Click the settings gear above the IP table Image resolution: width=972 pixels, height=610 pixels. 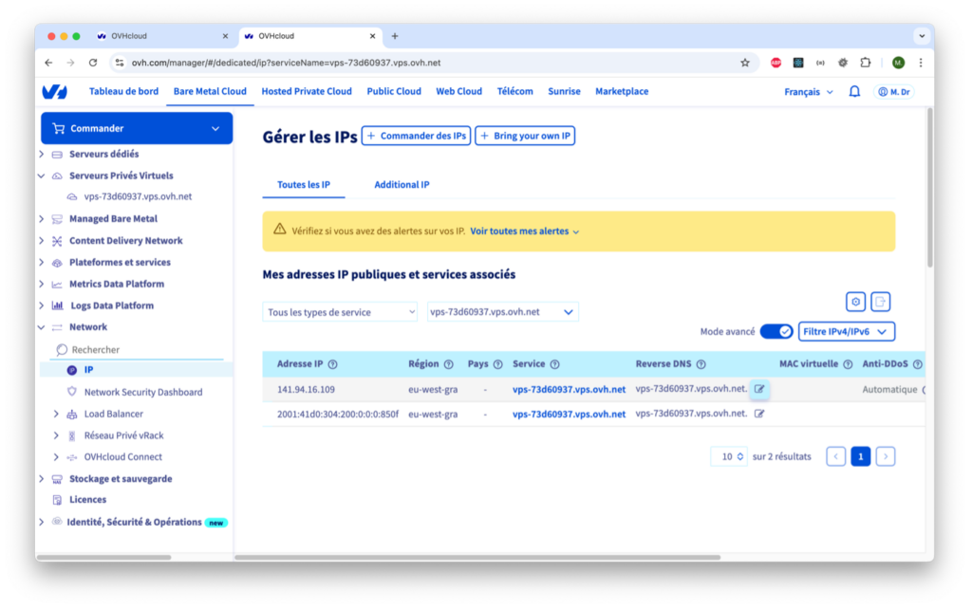tap(855, 302)
